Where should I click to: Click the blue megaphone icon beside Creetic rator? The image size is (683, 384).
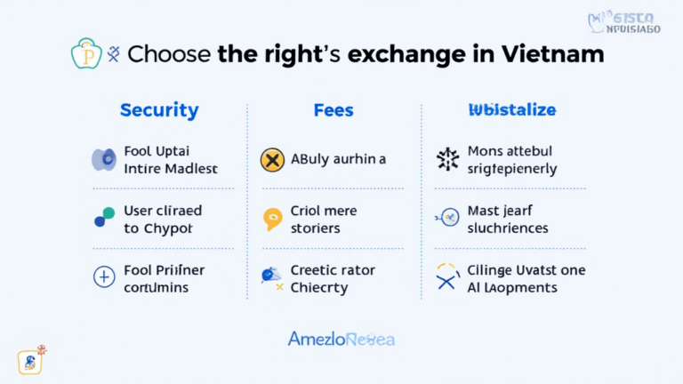pyautogui.click(x=271, y=276)
